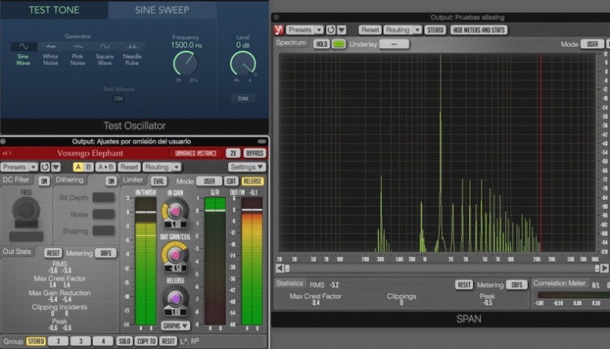Toggle SOLO in Elephant group bar
The height and width of the screenshot is (349, 610).
pos(124,341)
